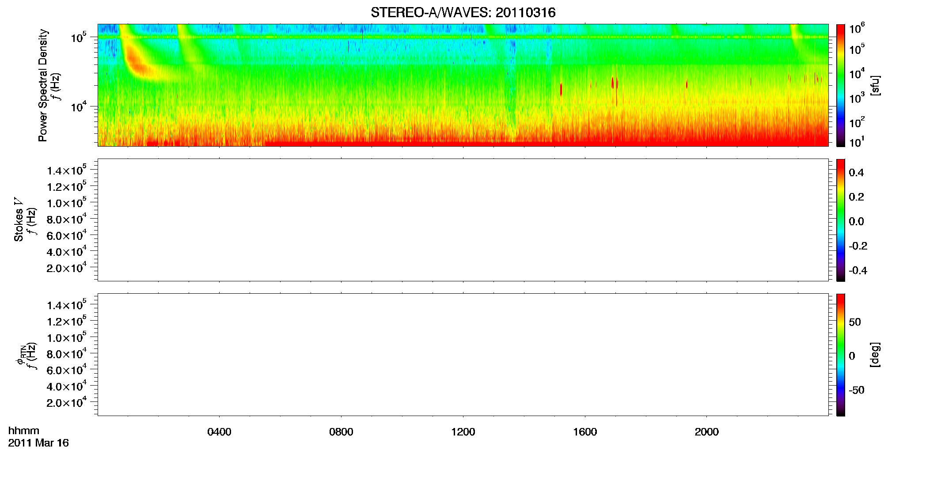Click the time label 0800
The image size is (926, 477).
tap(341, 432)
